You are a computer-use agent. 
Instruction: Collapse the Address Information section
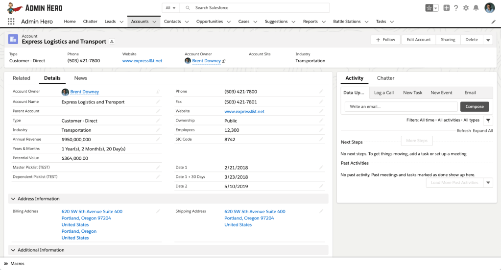(13, 199)
